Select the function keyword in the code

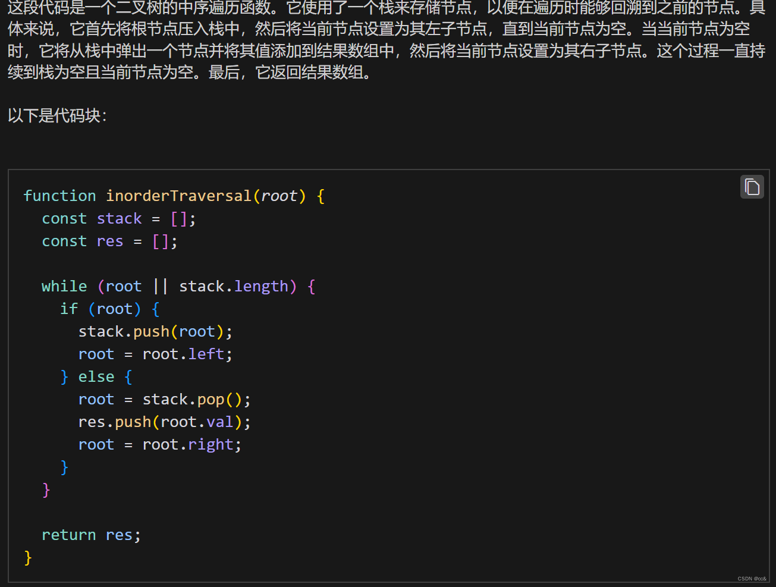tap(59, 196)
